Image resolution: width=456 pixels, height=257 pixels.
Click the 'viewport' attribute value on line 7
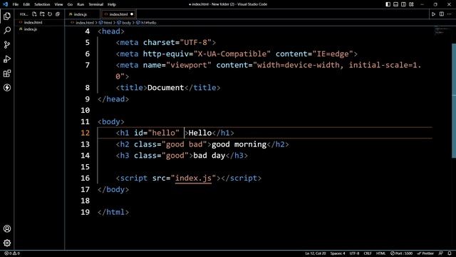click(x=188, y=65)
